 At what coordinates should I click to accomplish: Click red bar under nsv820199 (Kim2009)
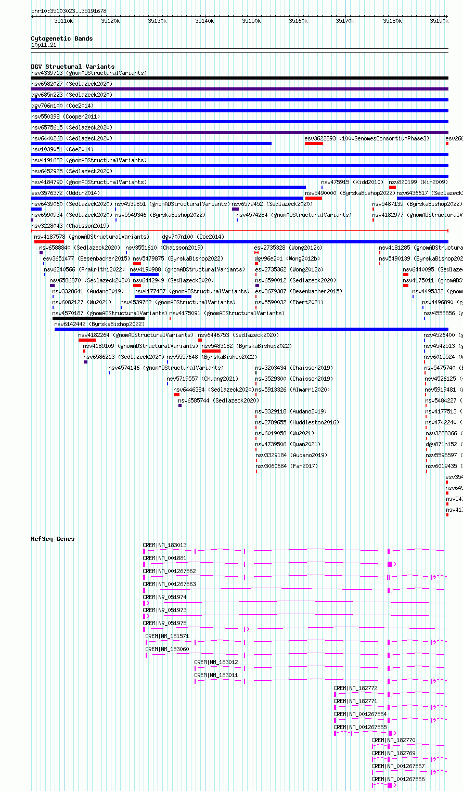pyautogui.click(x=392, y=187)
